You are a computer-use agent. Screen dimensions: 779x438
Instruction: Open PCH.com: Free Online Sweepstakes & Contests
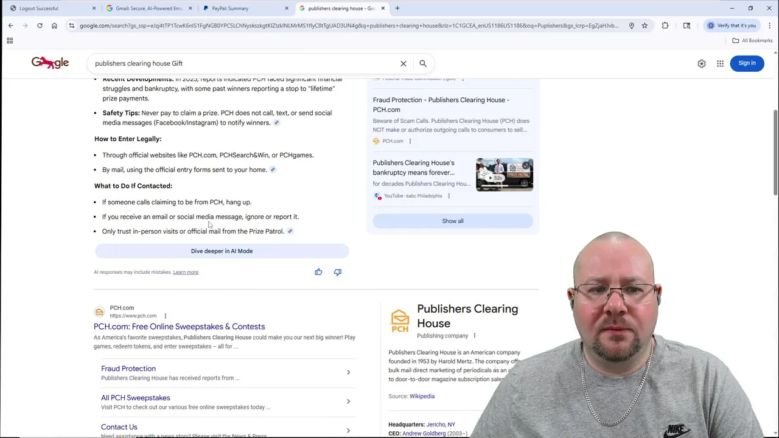[180, 327]
